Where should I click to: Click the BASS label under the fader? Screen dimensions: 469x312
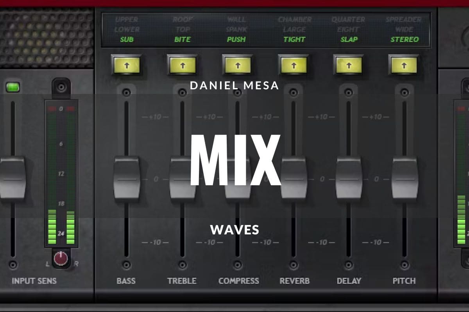(126, 281)
